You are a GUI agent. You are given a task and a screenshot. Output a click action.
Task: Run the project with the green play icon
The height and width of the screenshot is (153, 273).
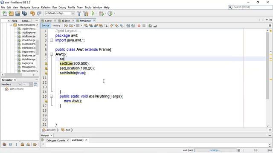coord(93,13)
